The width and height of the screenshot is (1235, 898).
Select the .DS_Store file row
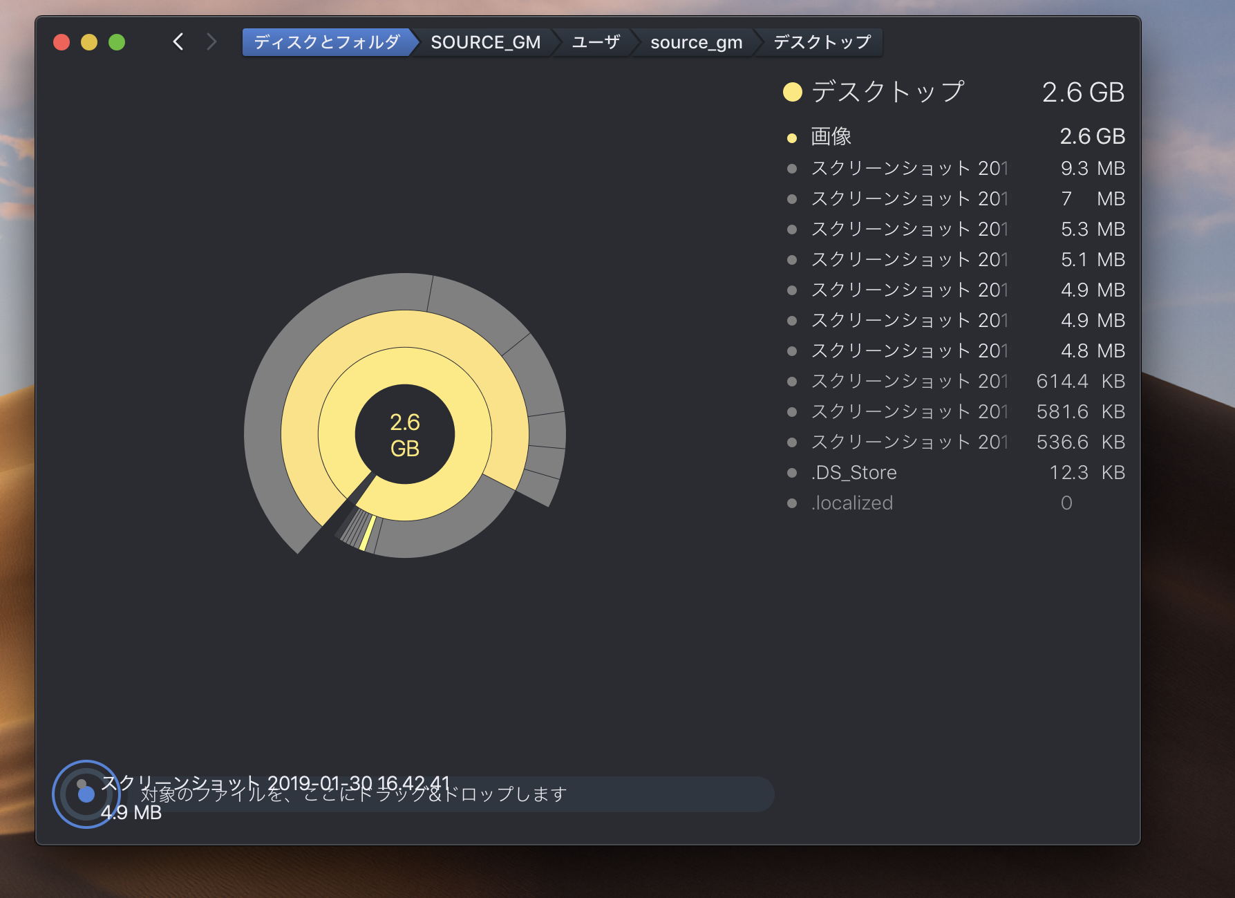click(x=956, y=472)
